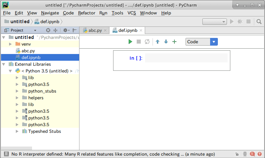Screen dimensions: 265x158
Task: Toggle tool window buttons via status bar icon
Action: tap(6, 154)
